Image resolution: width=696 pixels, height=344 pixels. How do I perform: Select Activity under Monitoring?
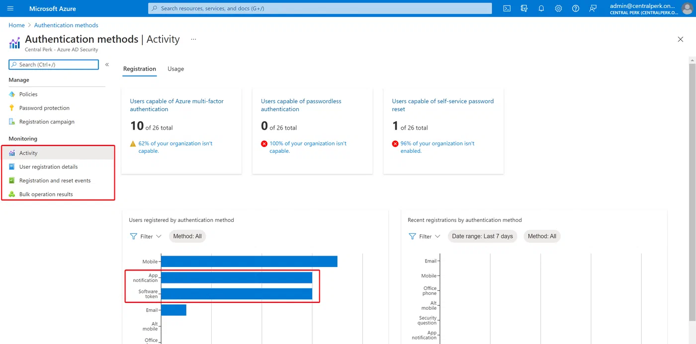tap(59, 153)
